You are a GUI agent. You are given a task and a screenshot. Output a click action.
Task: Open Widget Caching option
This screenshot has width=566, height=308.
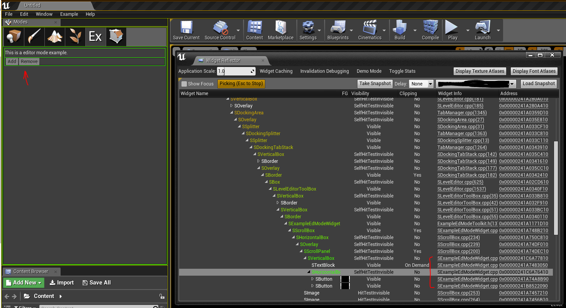click(276, 71)
